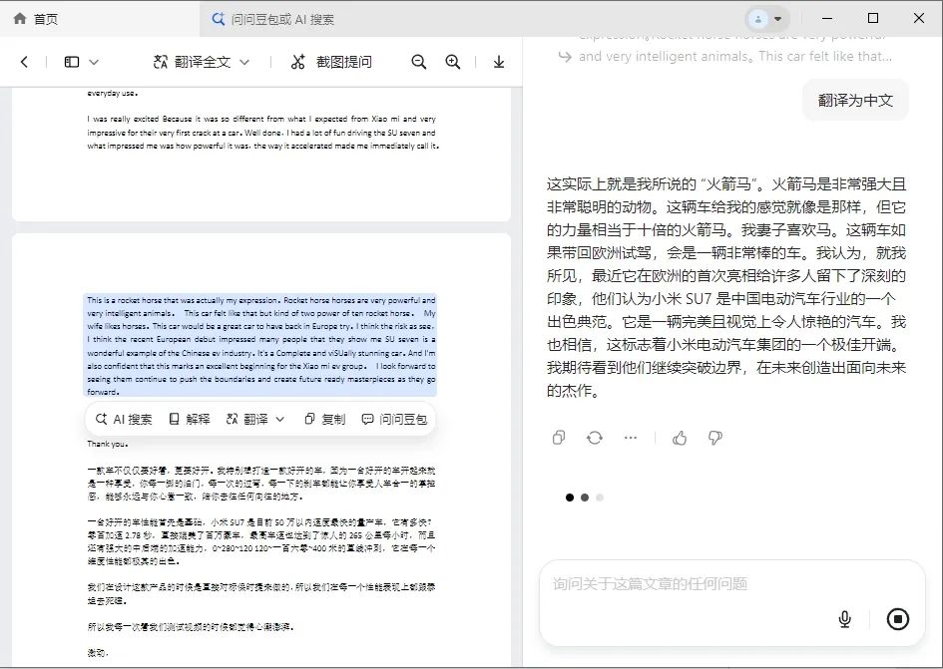Click the highlighted rocket horse paragraph
The height and width of the screenshot is (669, 943).
(x=260, y=346)
